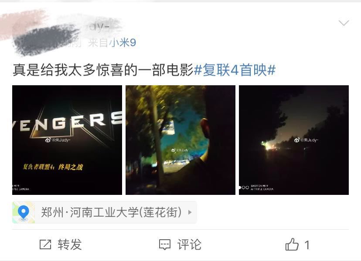Open the comment speech bubble icon
Image resolution: width=361 pixels, height=261 pixels.
click(x=165, y=244)
